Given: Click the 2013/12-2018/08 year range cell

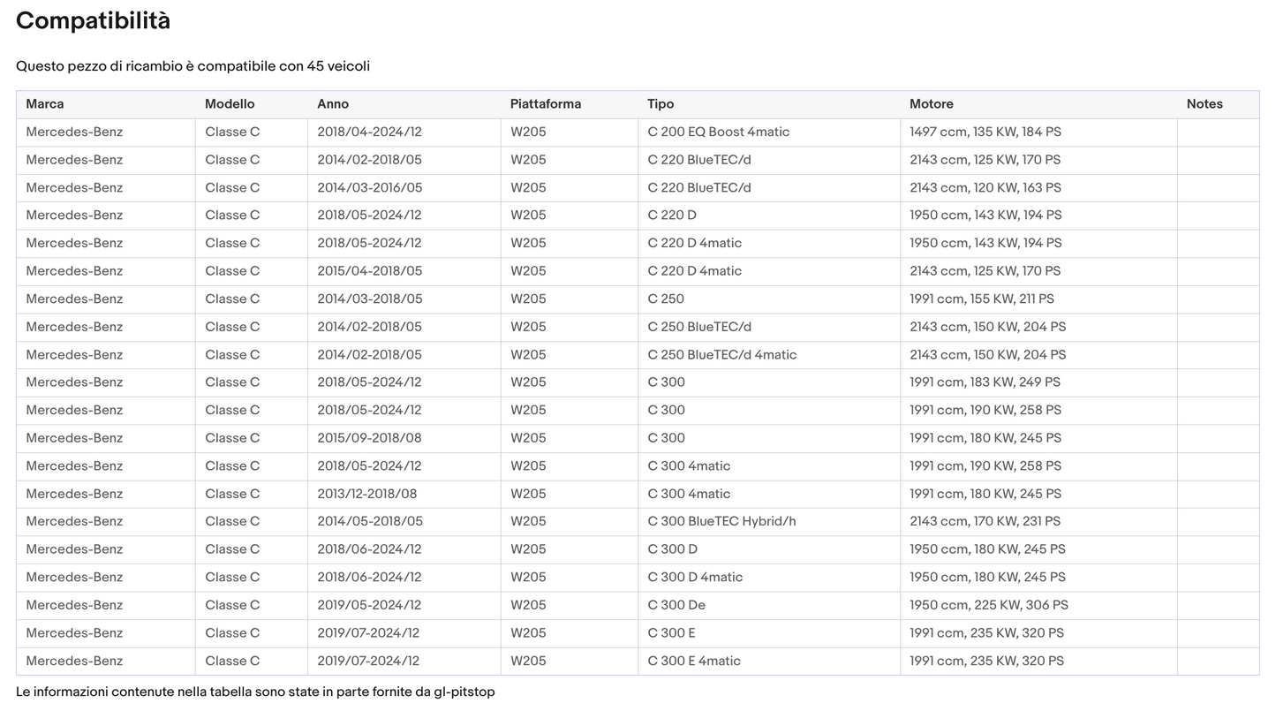Looking at the screenshot, I should click(367, 494).
